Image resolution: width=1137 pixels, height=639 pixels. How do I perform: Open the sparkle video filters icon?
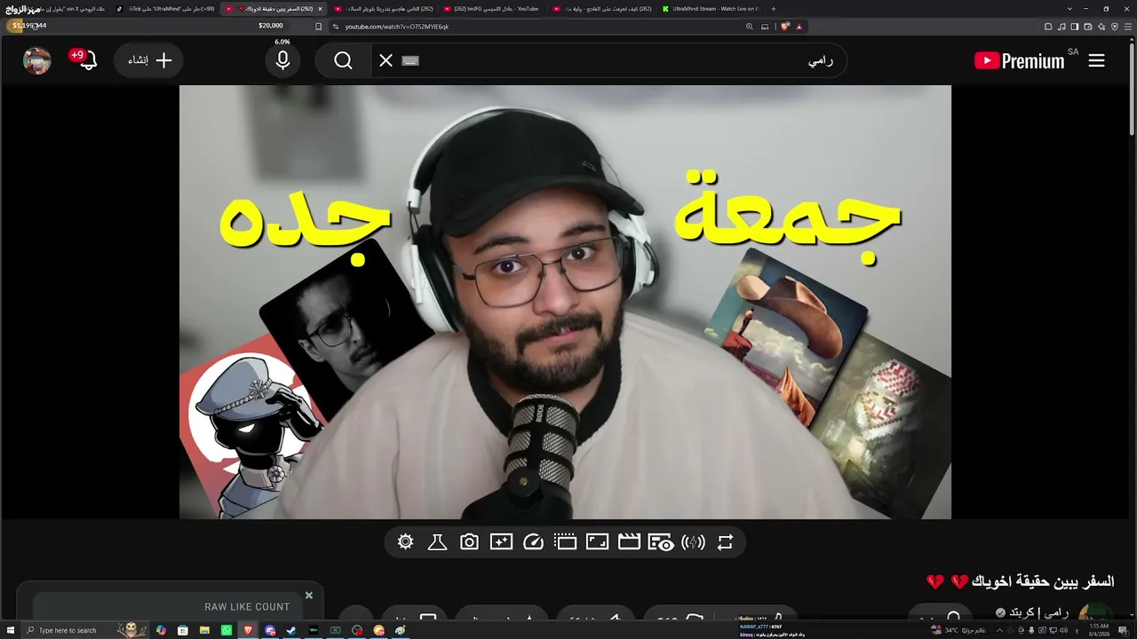(501, 542)
